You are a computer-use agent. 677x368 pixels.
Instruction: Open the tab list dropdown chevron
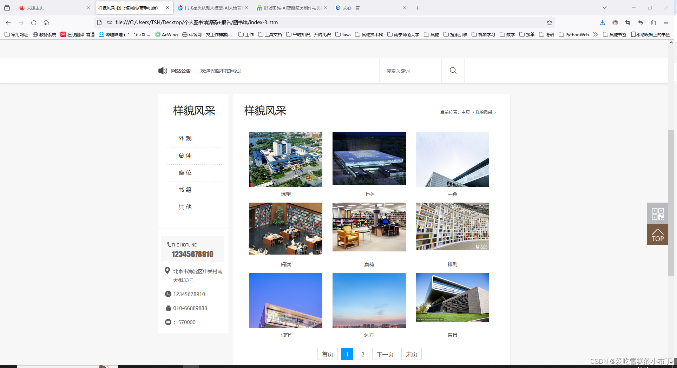click(x=605, y=7)
